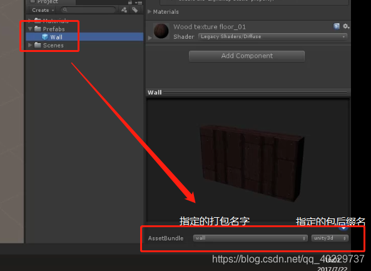This screenshot has width=371, height=271.
Task: Click the Wall preview header bar
Action: click(x=248, y=92)
